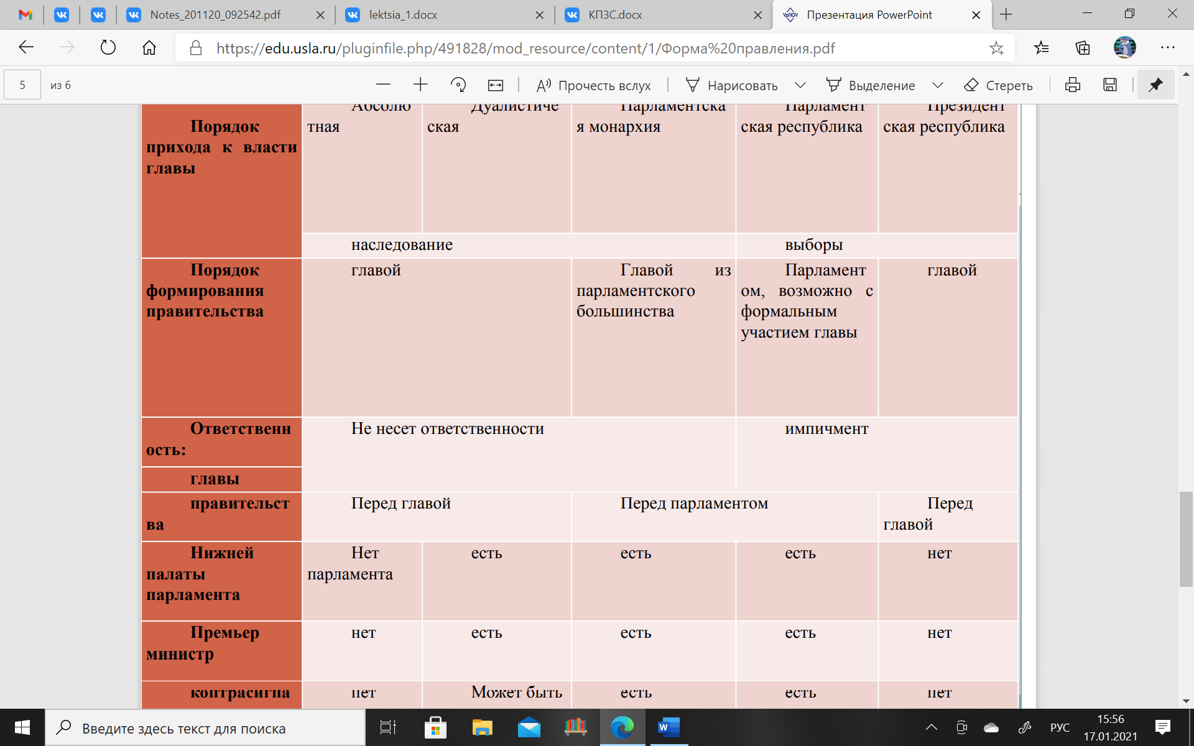Print the PDF document
This screenshot has height=746, width=1194.
1073,85
